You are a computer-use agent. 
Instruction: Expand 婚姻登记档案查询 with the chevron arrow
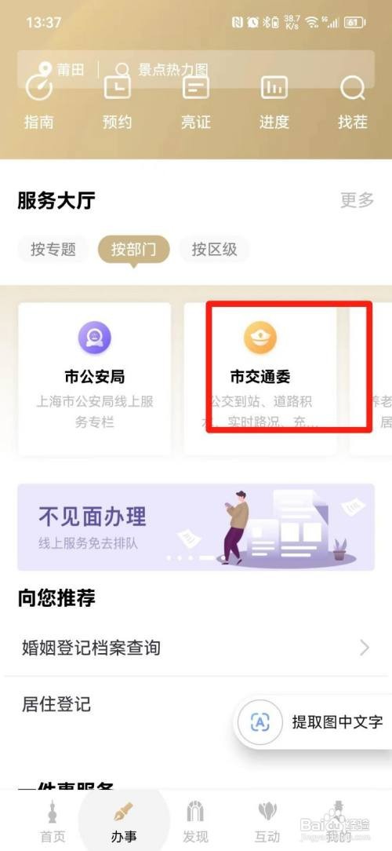tap(365, 648)
